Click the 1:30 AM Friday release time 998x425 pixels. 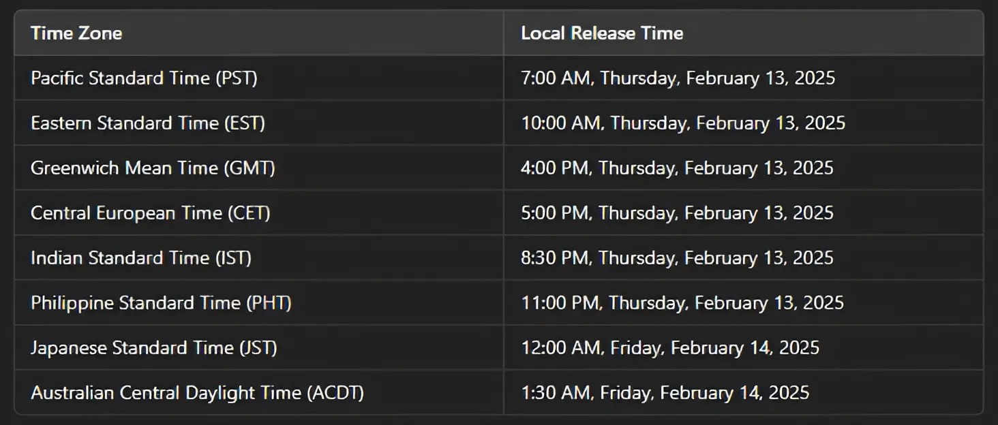[665, 392]
